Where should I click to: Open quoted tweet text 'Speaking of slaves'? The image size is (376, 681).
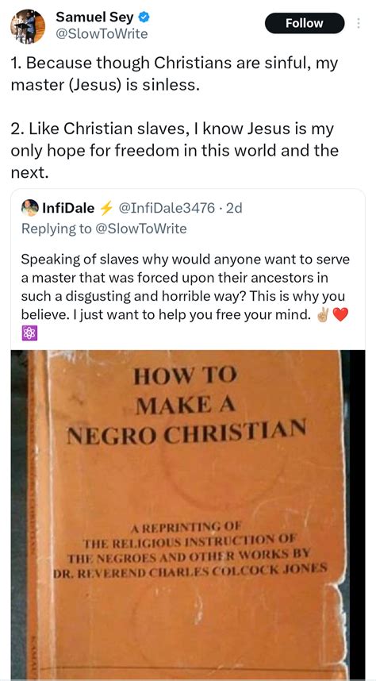pos(185,287)
